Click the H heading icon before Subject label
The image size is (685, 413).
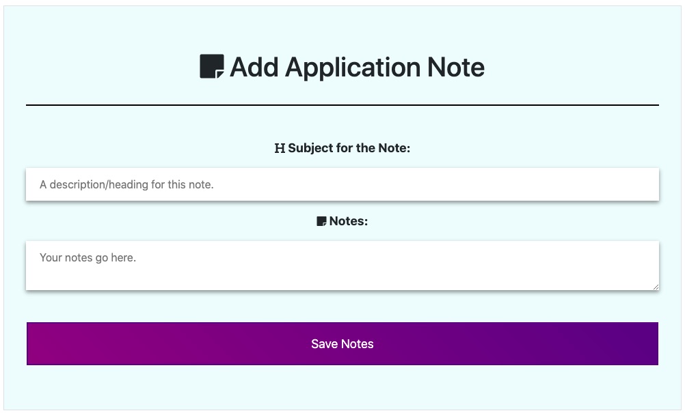click(280, 148)
